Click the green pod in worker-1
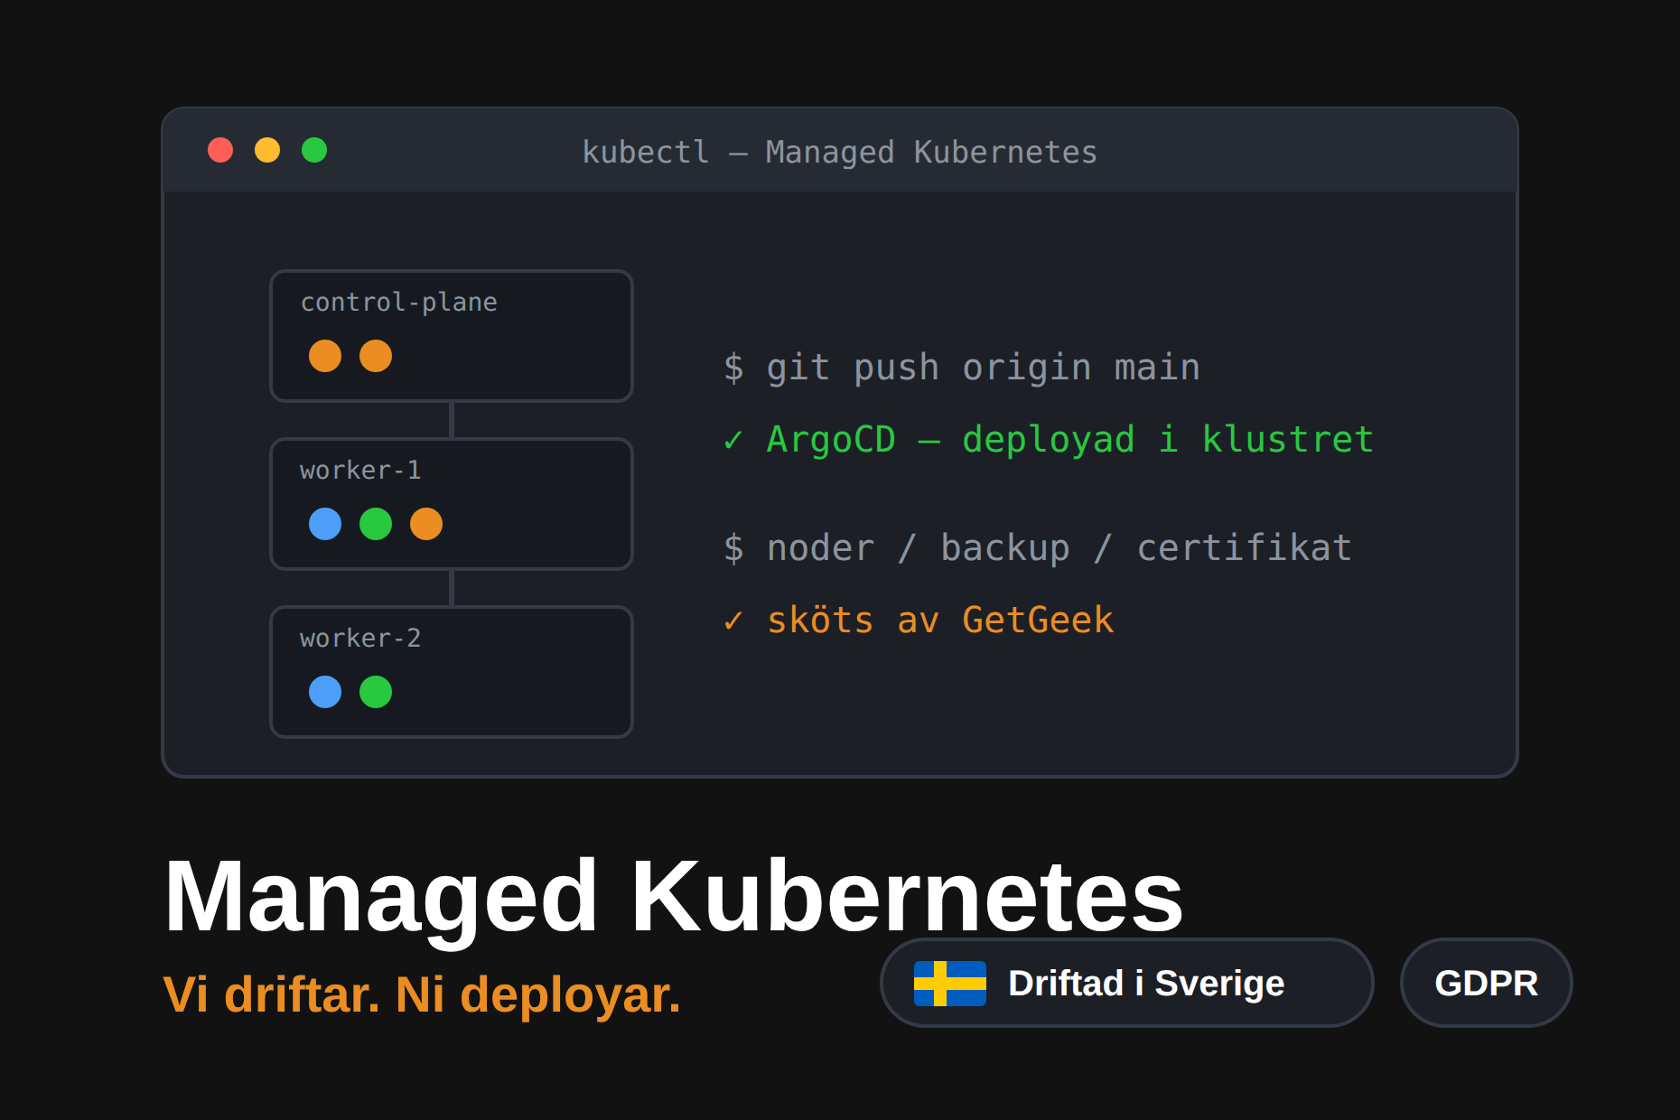1680x1120 pixels. click(x=376, y=524)
